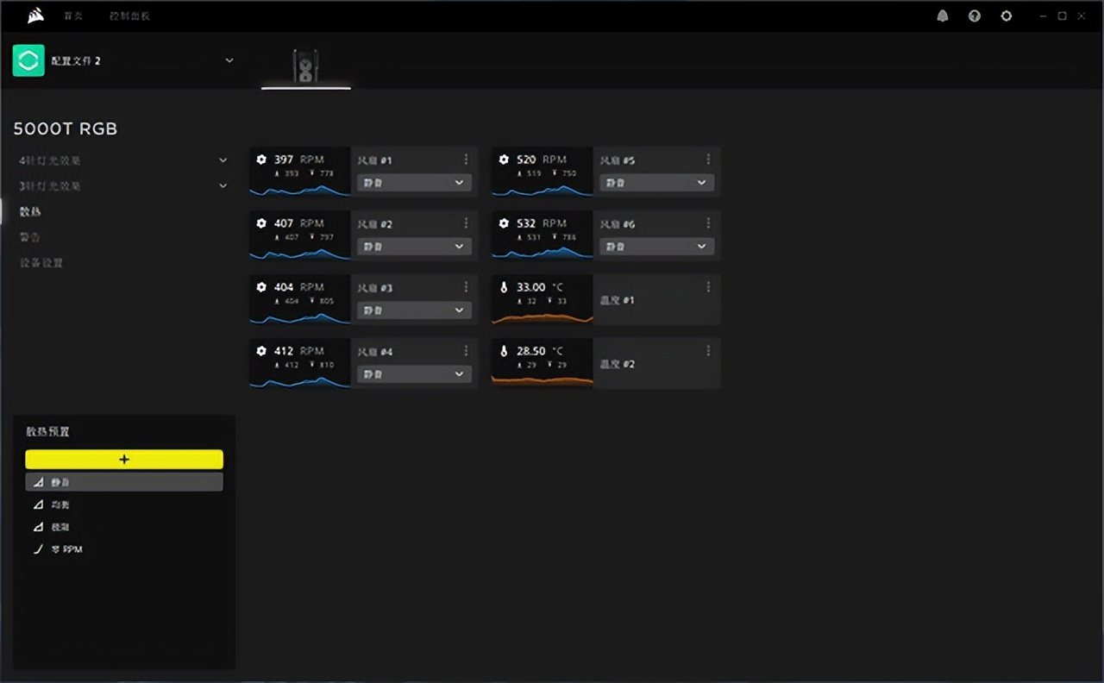Click the 风扇 #5 label
The height and width of the screenshot is (683, 1104).
pos(618,160)
